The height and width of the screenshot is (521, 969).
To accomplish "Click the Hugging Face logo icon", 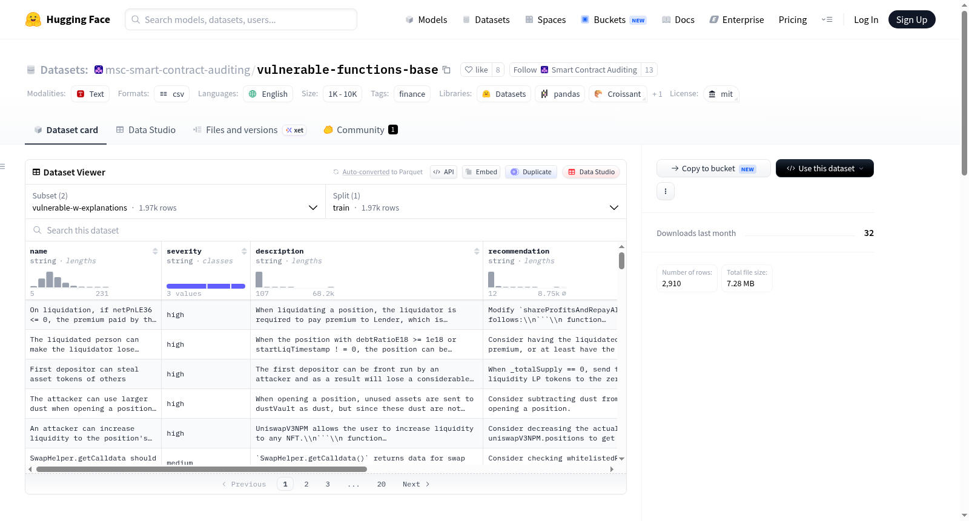I will (33, 19).
